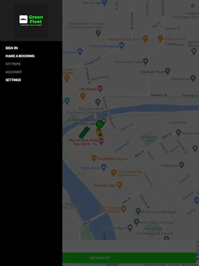199x266 pixels.
Task: Select the Body Focus Massage pin
Action: pyautogui.click(x=138, y=211)
